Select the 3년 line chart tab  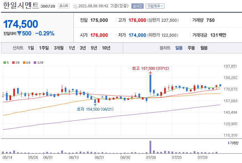pyautogui.click(x=83, y=48)
